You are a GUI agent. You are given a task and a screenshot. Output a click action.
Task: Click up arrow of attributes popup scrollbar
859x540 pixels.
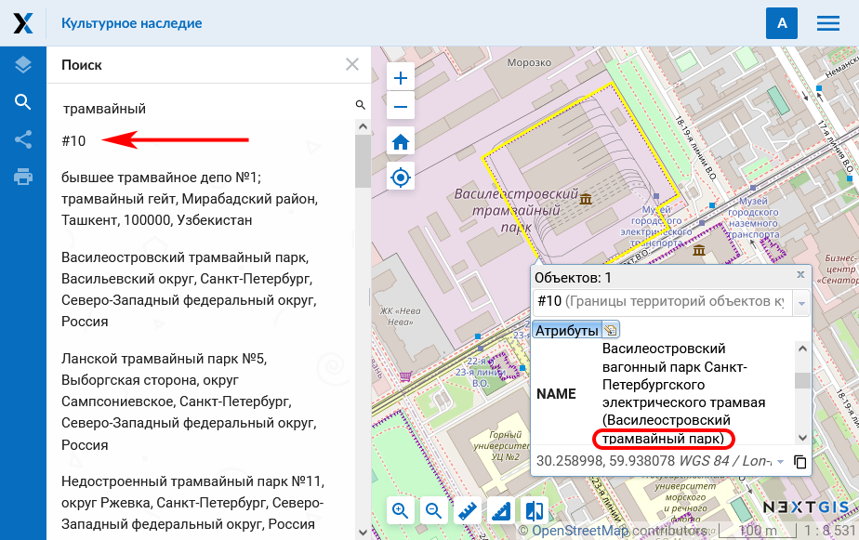[x=802, y=349]
